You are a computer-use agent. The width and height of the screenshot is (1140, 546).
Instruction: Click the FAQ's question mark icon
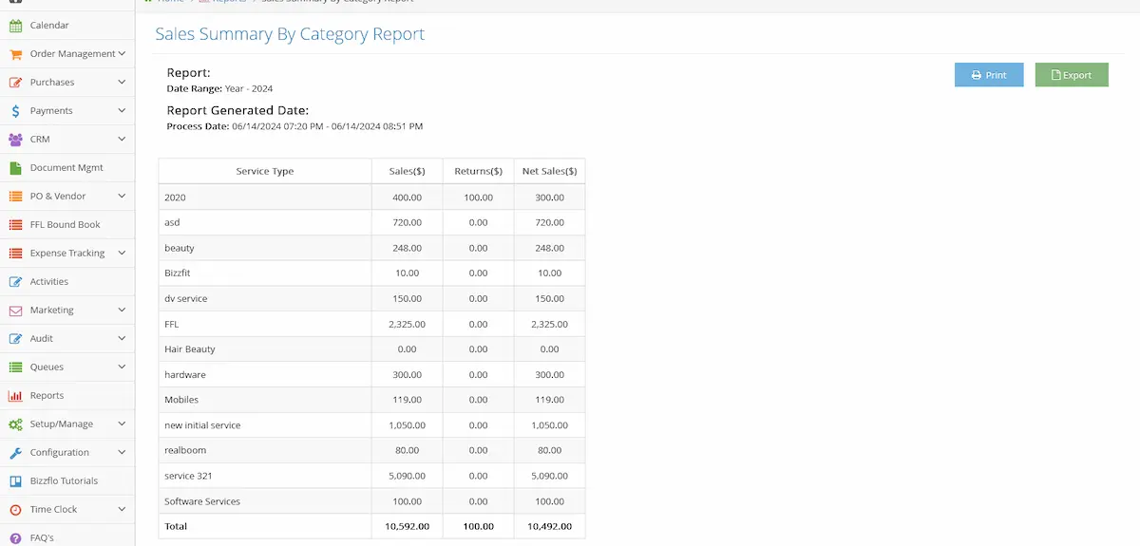[15, 538]
